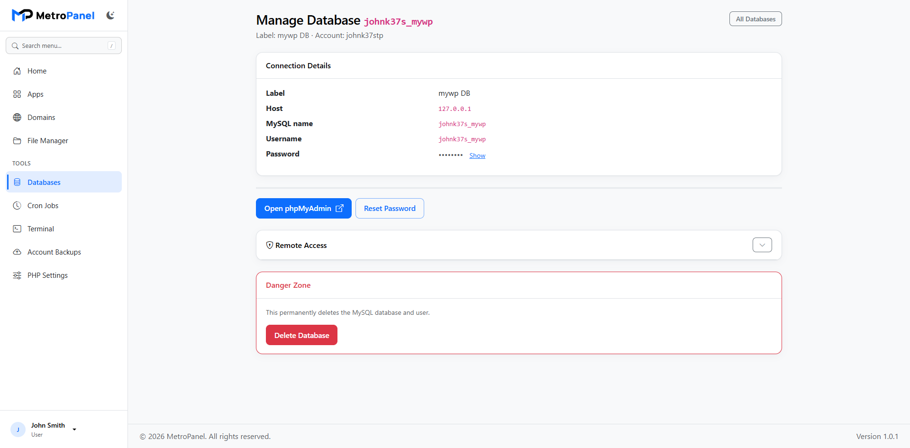Click the Account Backups cloud icon
This screenshot has height=448, width=910.
pos(17,252)
